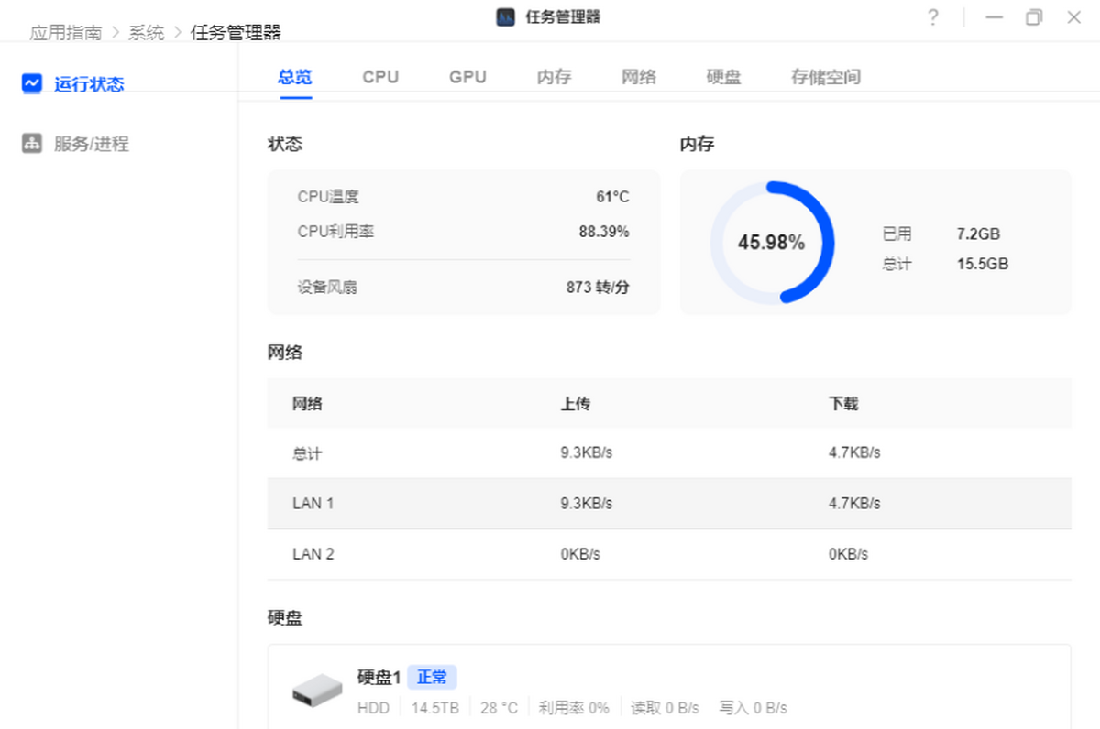Open the 存储空间 storage tab
Screen dimensions: 1100x729
824,77
